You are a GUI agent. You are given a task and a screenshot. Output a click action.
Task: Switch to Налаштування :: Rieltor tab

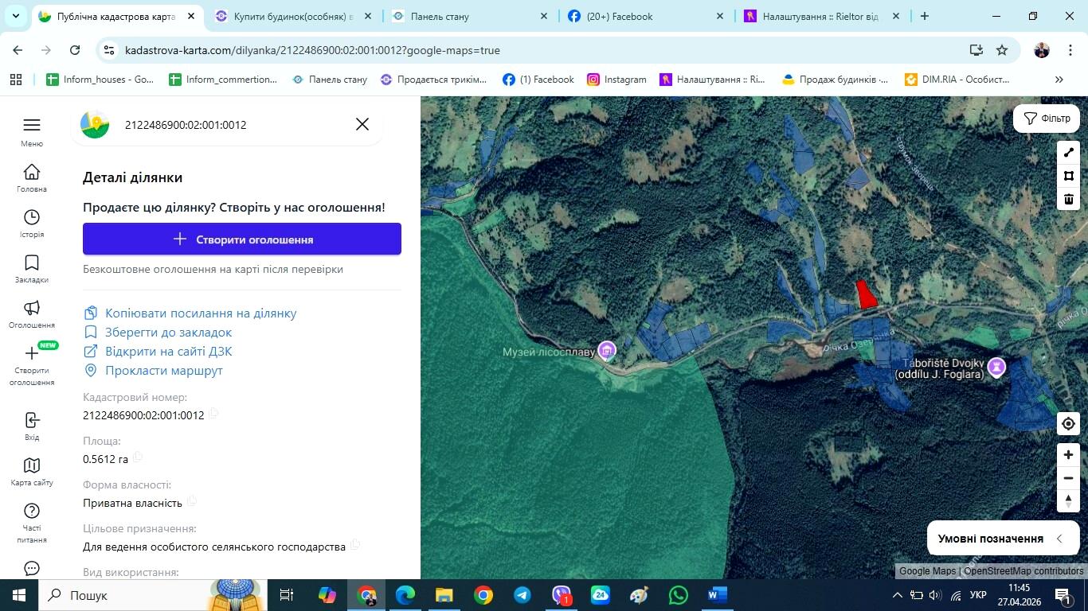coord(820,16)
